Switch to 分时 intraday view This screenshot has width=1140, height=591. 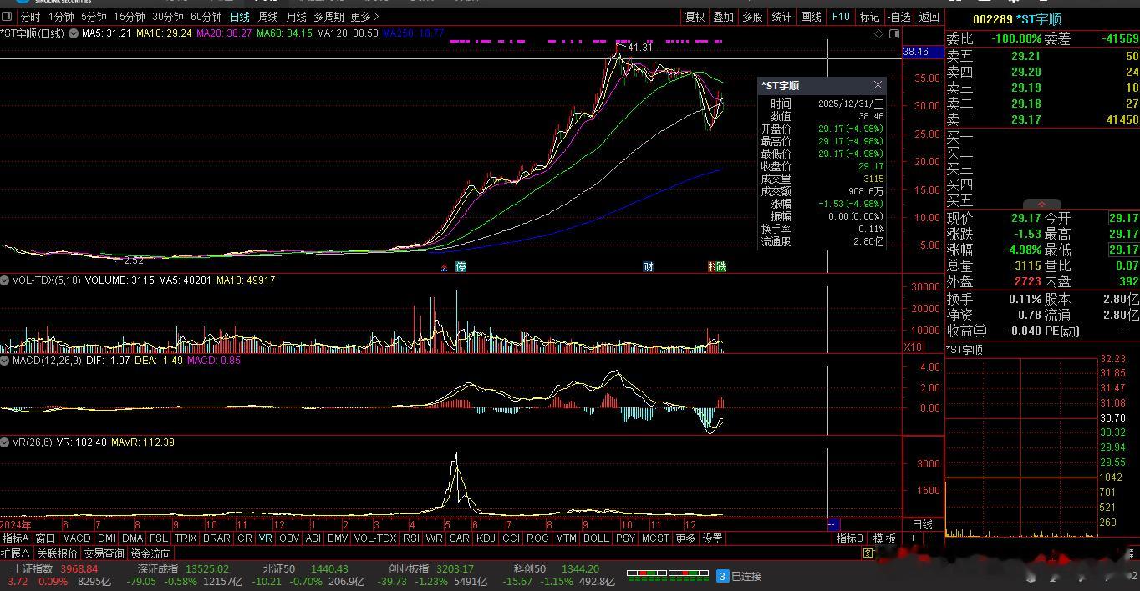click(30, 17)
